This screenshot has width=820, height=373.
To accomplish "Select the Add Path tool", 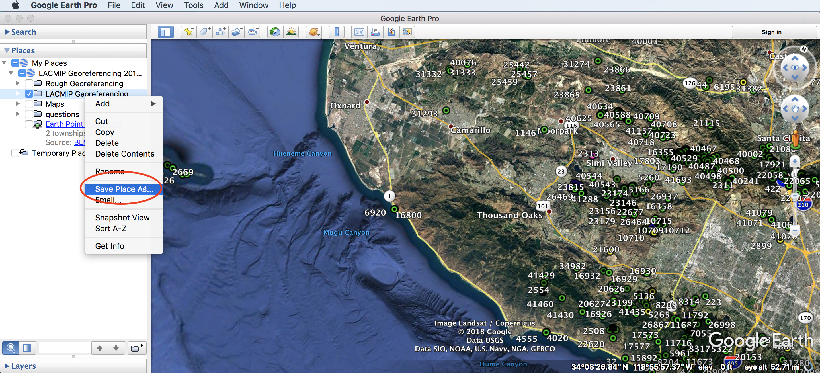I will (x=221, y=32).
